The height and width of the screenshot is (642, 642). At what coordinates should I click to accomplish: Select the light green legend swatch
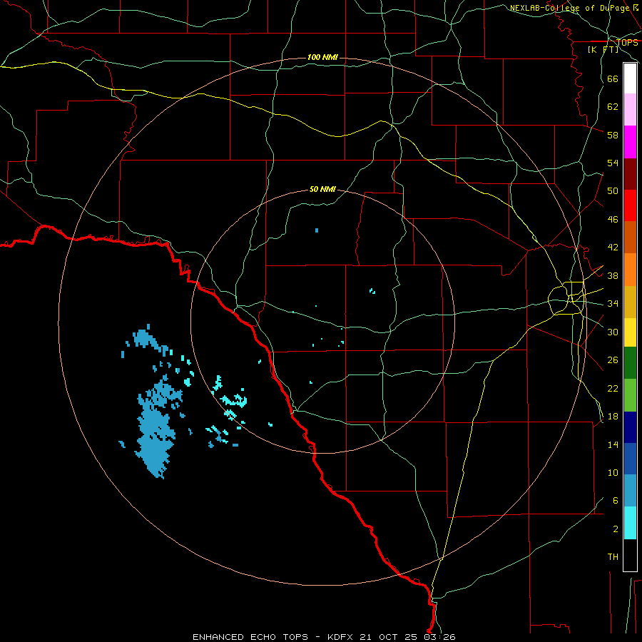click(x=630, y=395)
